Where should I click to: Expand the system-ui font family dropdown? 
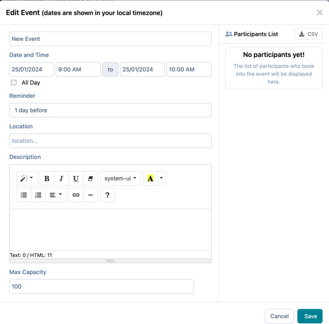click(x=120, y=178)
